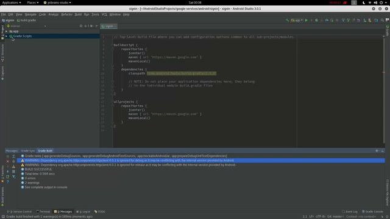Open the app run configuration dropdown

coord(297,20)
